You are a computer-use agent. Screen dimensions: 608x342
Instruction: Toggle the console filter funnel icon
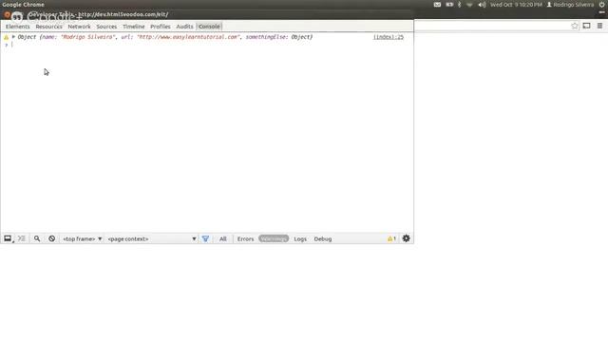(x=205, y=238)
